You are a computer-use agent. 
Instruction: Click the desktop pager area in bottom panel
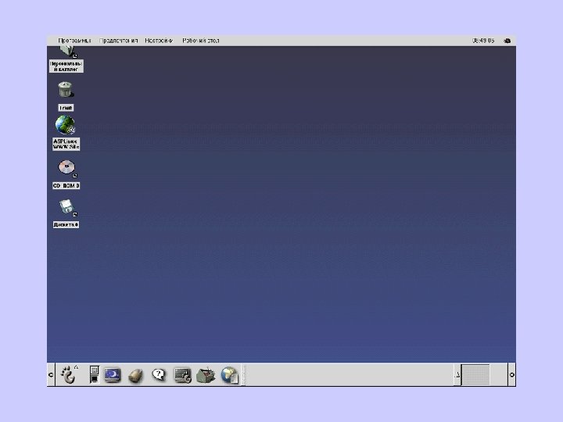475,374
